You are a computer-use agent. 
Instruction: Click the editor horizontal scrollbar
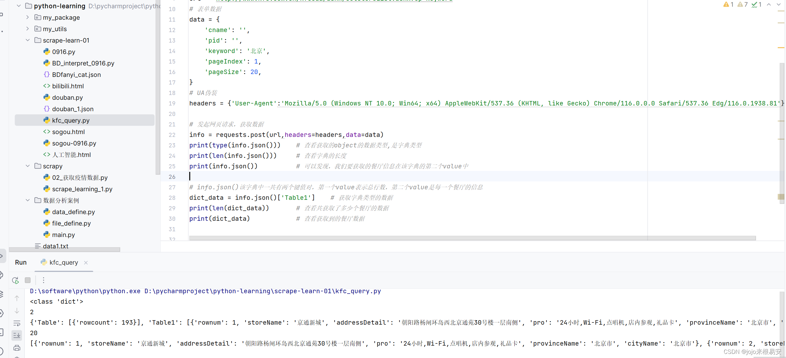[472, 238]
